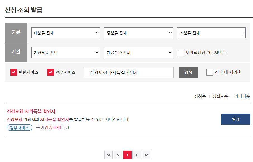Expand the 기관분류 선택 dropdown

(65, 52)
